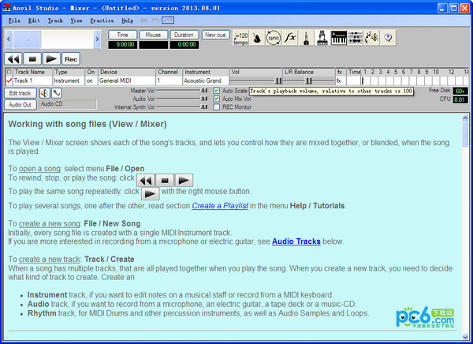Viewport: 473px width, 344px height.
Task: Open the File menu
Action: (14, 21)
